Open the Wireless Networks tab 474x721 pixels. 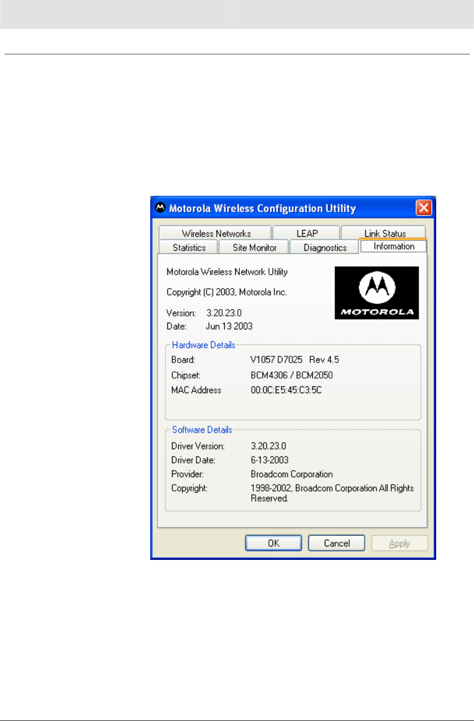pyautogui.click(x=216, y=233)
